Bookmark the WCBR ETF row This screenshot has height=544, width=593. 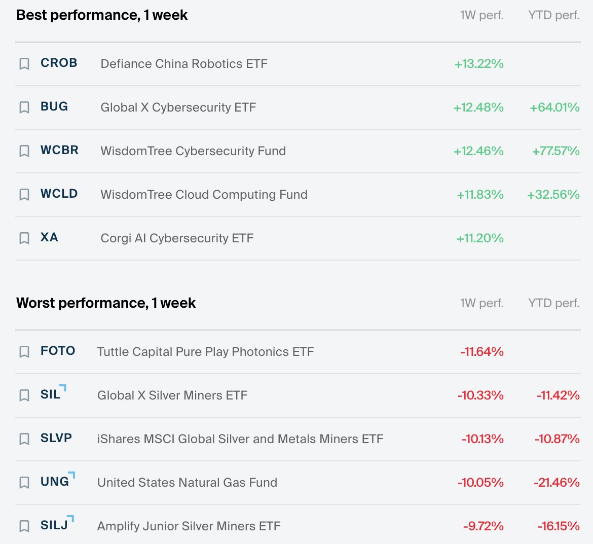click(x=24, y=151)
